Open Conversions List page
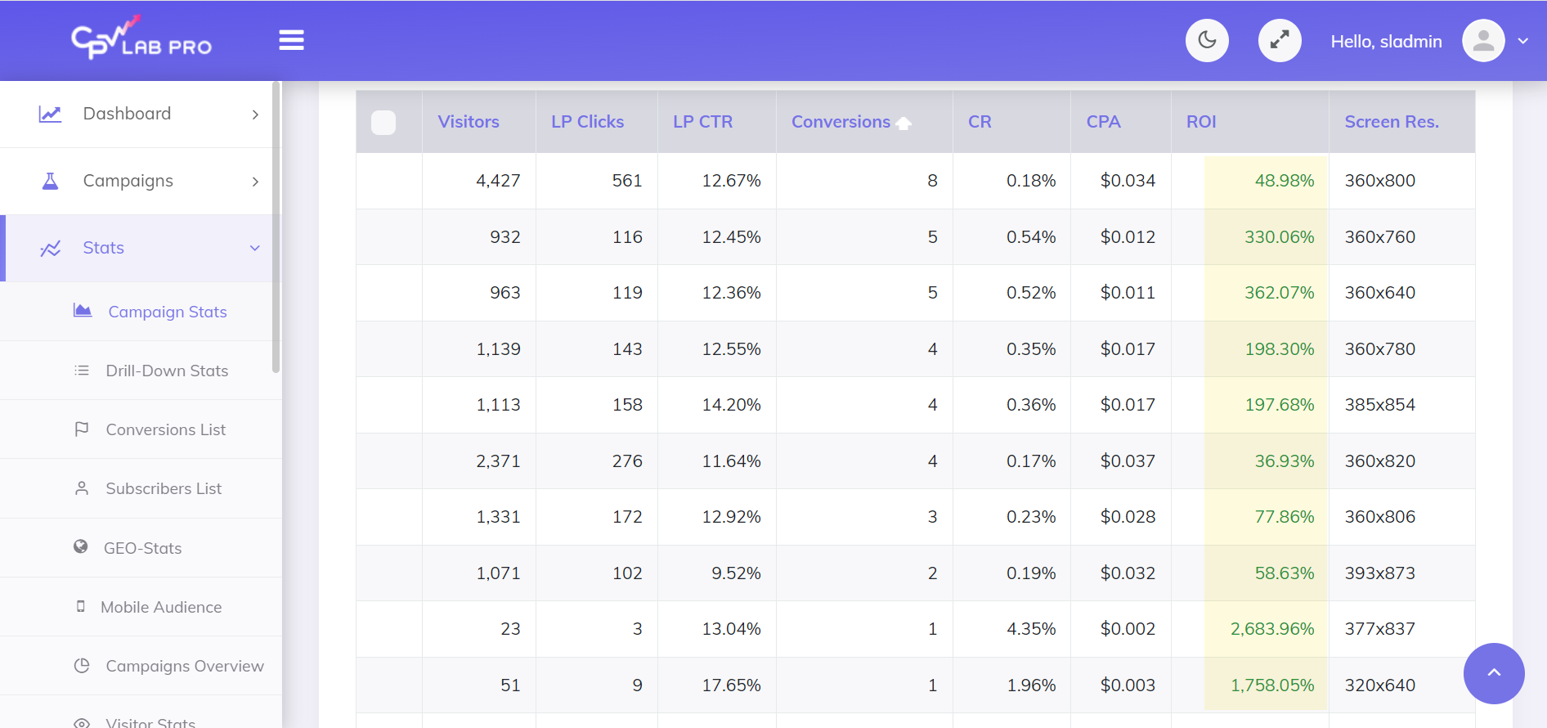This screenshot has height=728, width=1547. coord(166,429)
